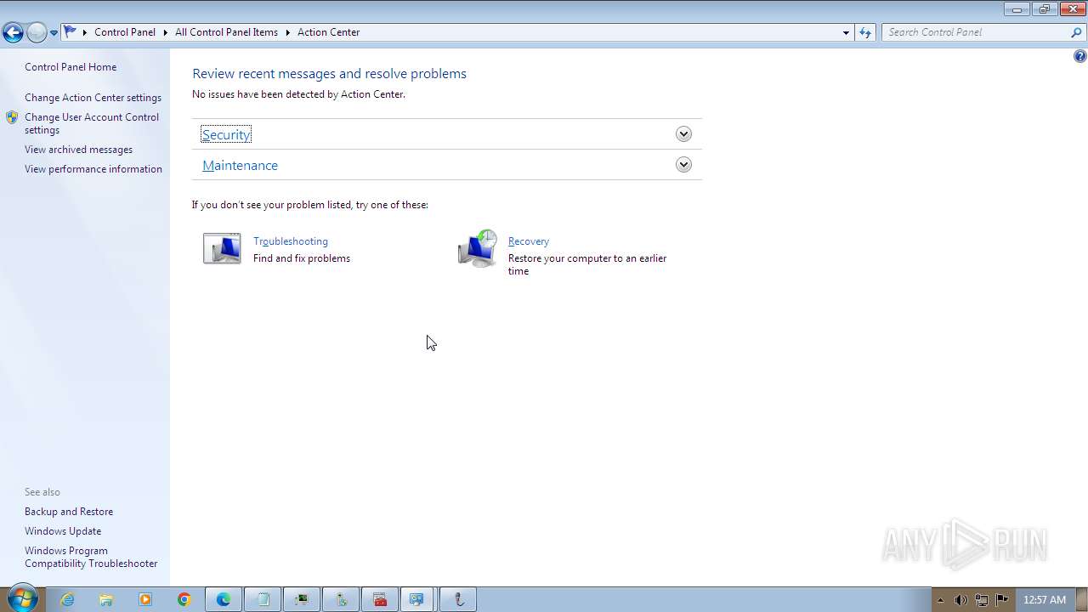Viewport: 1088px width, 612px height.
Task: Switch to the Control Panel taskbar button
Action: pyautogui.click(x=416, y=599)
